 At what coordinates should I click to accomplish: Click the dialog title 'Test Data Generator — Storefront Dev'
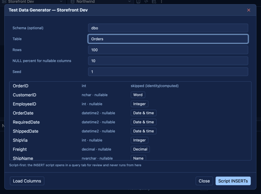pos(48,10)
